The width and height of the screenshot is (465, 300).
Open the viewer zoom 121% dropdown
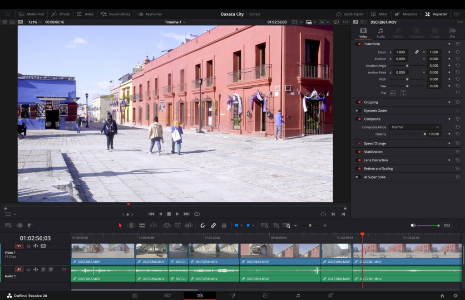point(35,22)
